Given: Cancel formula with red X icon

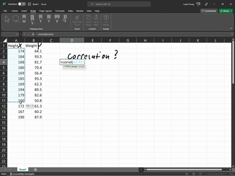Looking at the screenshot, I should [24, 34].
